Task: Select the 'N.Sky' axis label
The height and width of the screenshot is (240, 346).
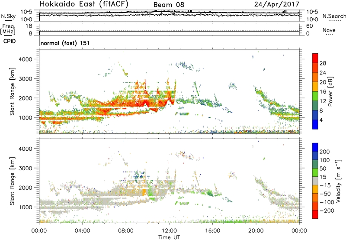Action: coord(8,16)
